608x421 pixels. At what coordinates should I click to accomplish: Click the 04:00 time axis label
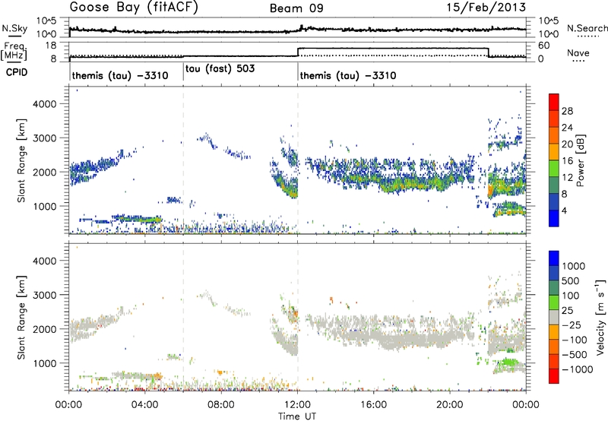(x=145, y=405)
